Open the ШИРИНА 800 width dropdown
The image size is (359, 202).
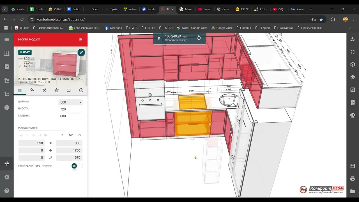[x=71, y=102]
